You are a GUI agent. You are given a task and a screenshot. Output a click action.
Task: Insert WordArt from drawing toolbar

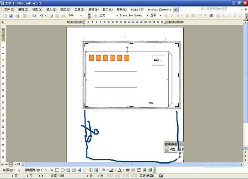point(79,170)
